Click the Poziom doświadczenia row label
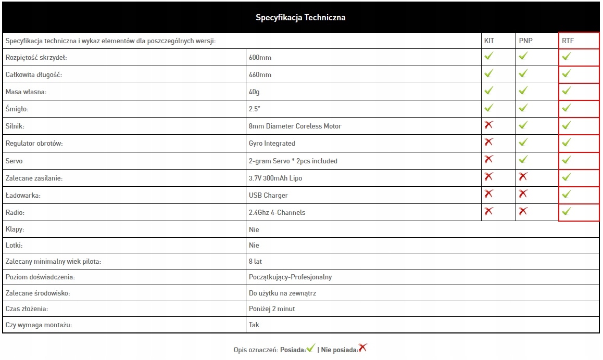Screen dimensions: 603x360 point(40,277)
